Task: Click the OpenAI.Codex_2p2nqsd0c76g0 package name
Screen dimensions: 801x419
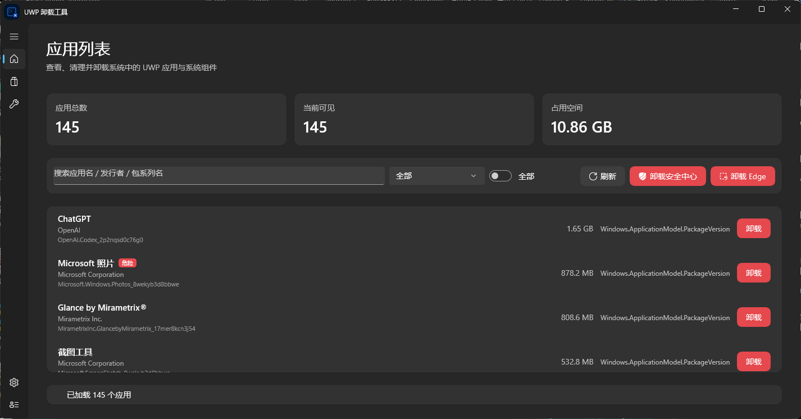Action: click(x=101, y=240)
